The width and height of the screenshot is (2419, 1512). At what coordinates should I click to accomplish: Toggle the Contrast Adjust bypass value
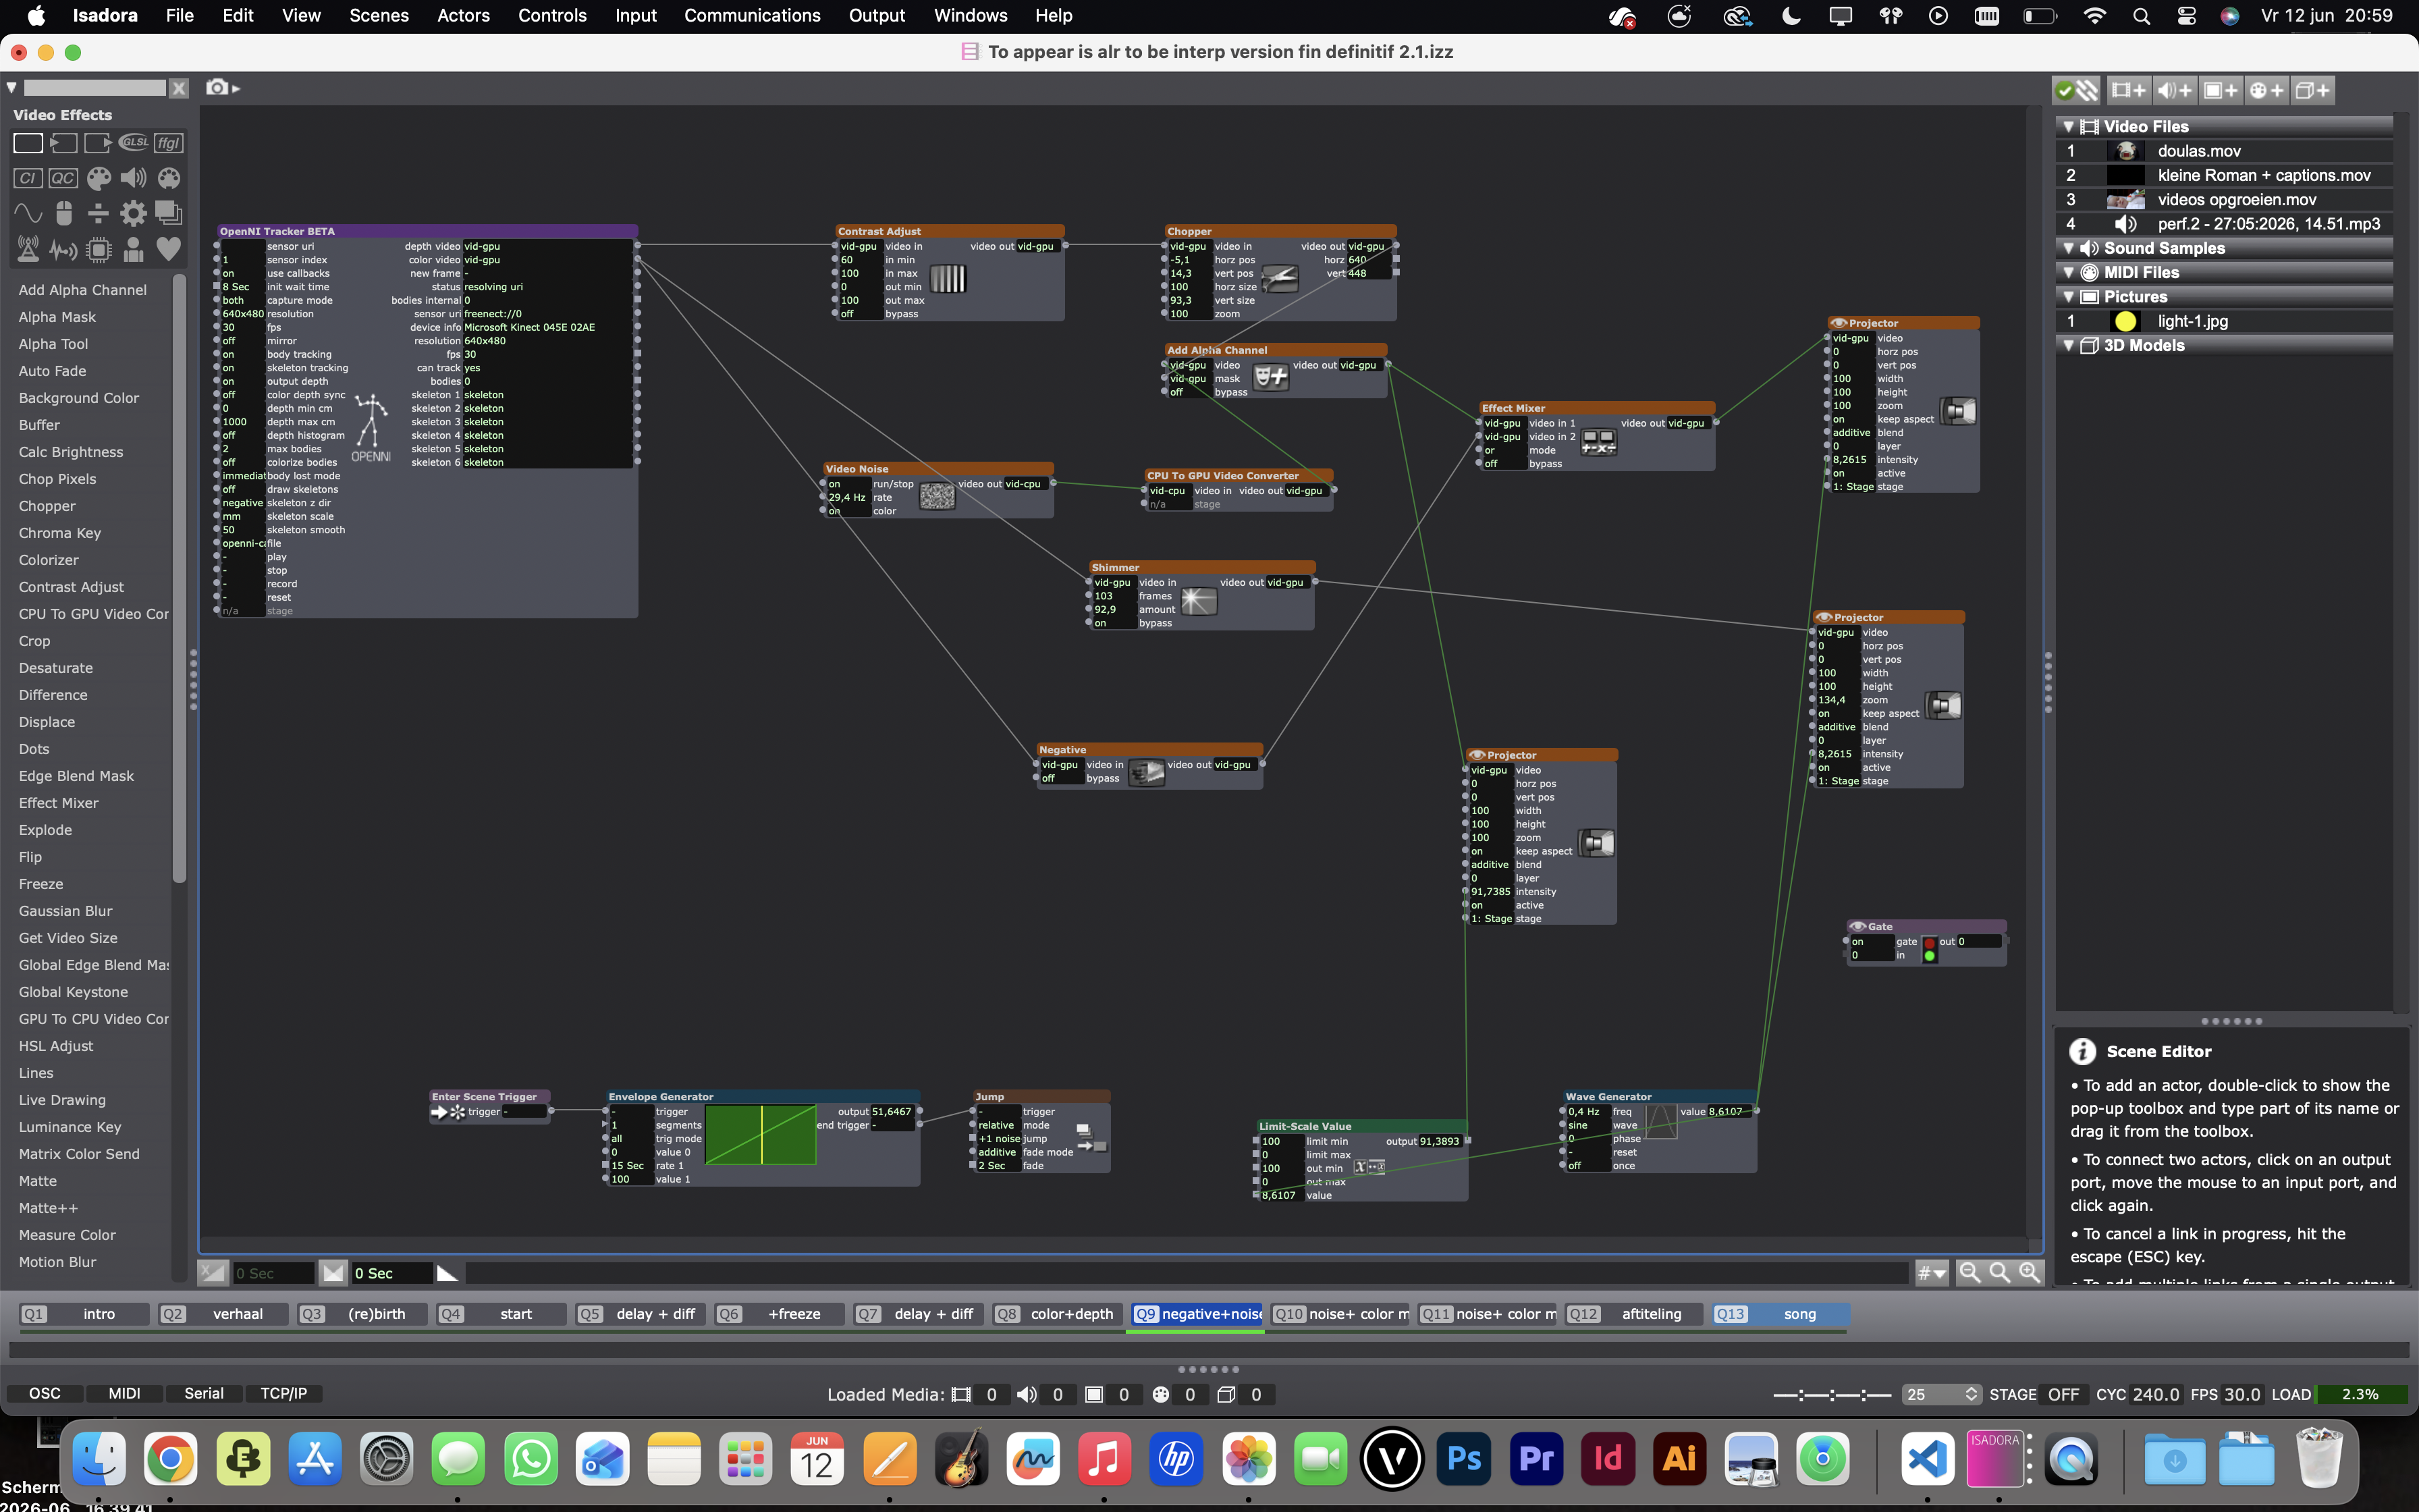click(x=858, y=314)
